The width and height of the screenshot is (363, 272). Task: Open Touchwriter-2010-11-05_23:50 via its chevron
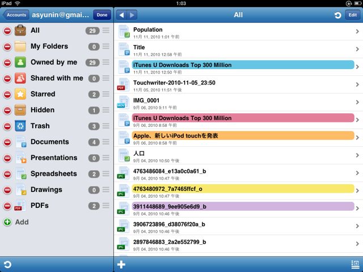click(x=357, y=84)
